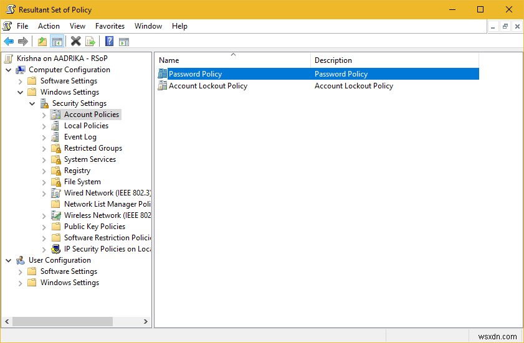This screenshot has width=524, height=343.
Task: Click the File System locked folder icon
Action: pos(56,182)
